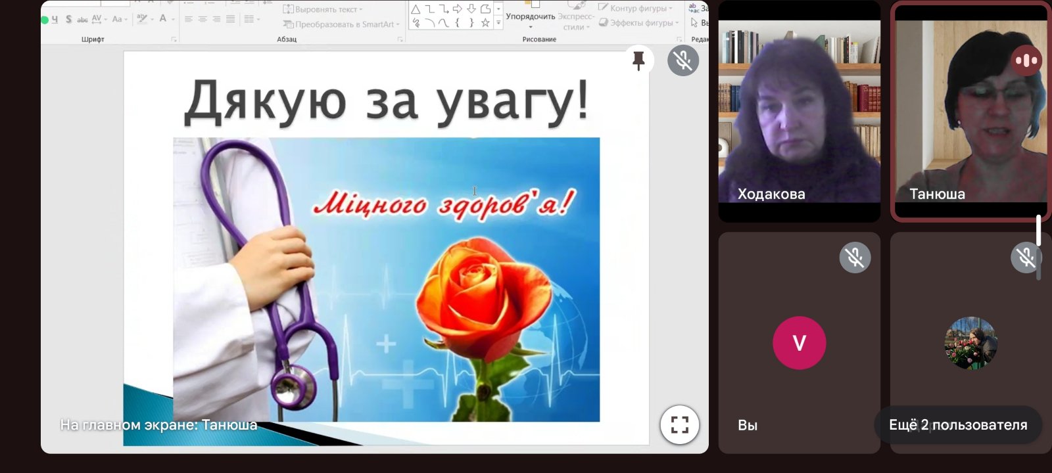The image size is (1052, 473).
Task: Open Выровнять текст dropdown
Action: [323, 9]
